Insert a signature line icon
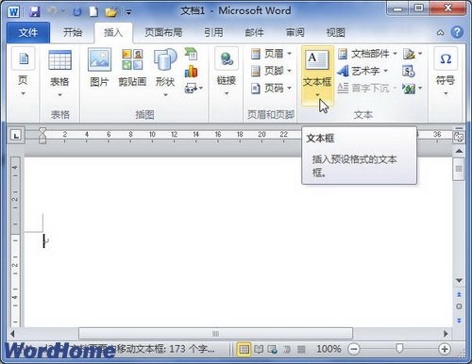The image size is (472, 364). click(x=413, y=54)
